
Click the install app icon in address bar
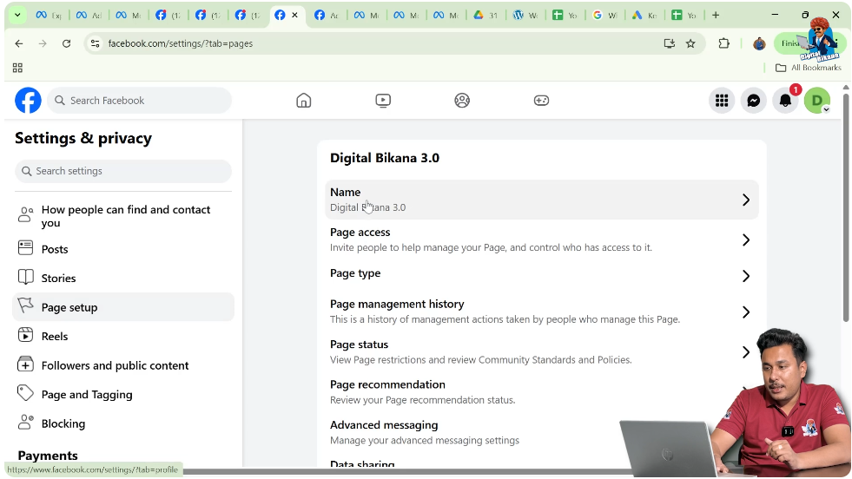[x=670, y=43]
